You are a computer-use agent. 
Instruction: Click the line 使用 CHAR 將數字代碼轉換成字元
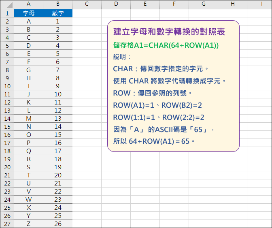pyautogui.click(x=170, y=81)
